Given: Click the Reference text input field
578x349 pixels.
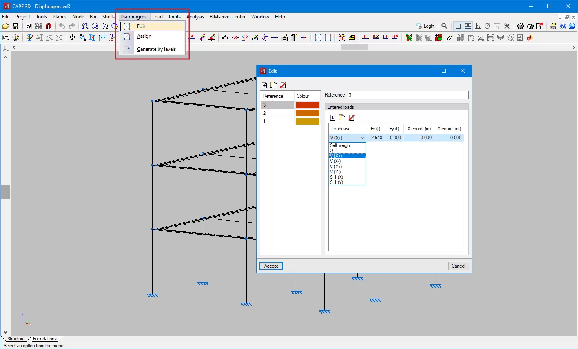Looking at the screenshot, I should (408, 95).
